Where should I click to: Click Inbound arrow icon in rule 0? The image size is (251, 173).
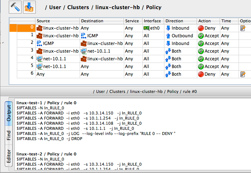[168, 28]
